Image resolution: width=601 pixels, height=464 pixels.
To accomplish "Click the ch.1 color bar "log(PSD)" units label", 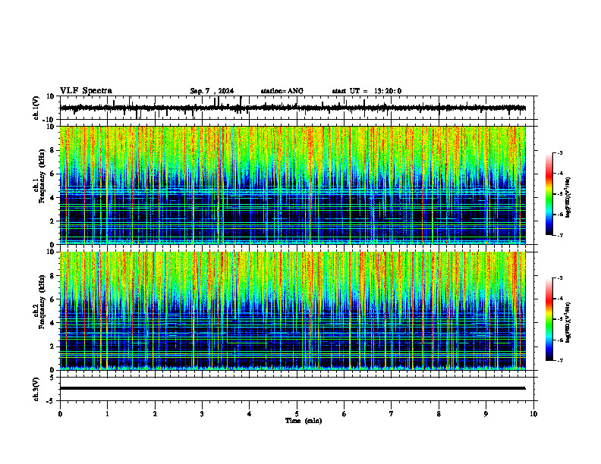I will point(568,198).
